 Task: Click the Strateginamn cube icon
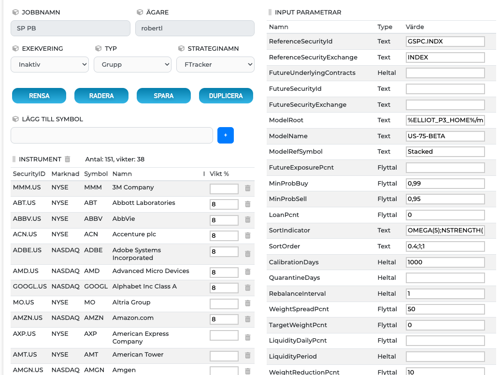coord(181,48)
